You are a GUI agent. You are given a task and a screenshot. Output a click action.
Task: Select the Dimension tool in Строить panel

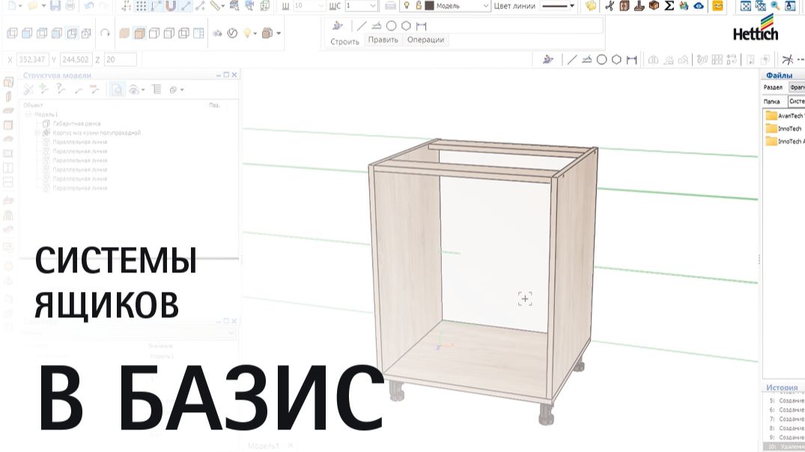click(x=422, y=25)
